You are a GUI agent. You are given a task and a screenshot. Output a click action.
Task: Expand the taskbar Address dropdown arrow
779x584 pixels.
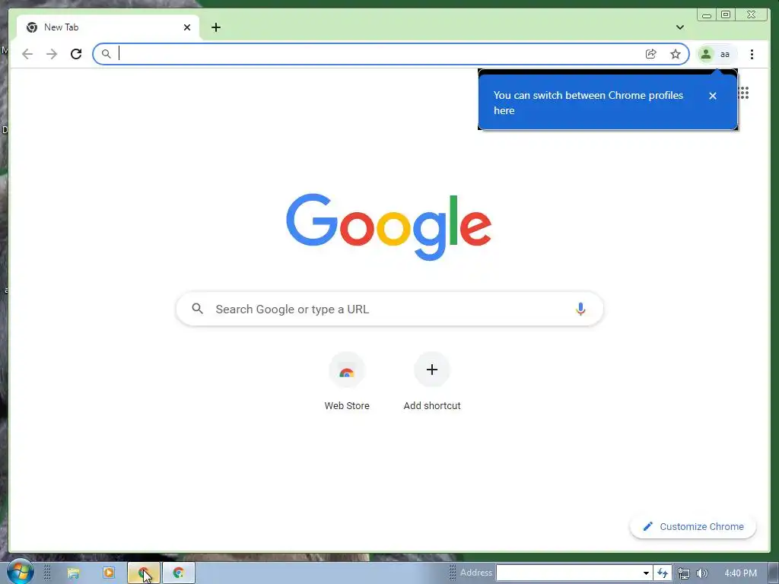646,573
